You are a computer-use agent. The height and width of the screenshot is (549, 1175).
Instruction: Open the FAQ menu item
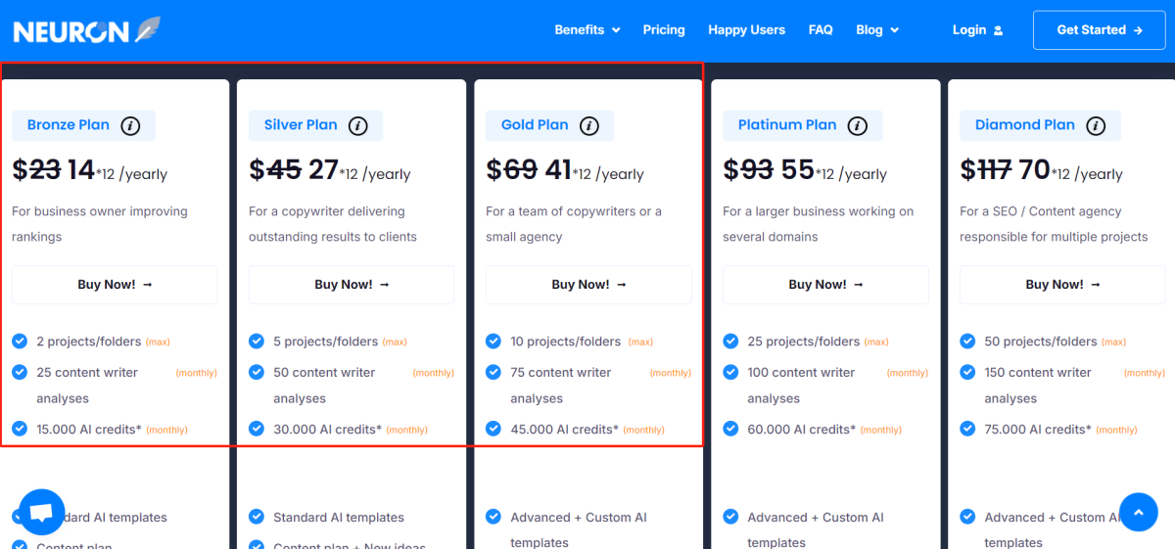tap(821, 30)
